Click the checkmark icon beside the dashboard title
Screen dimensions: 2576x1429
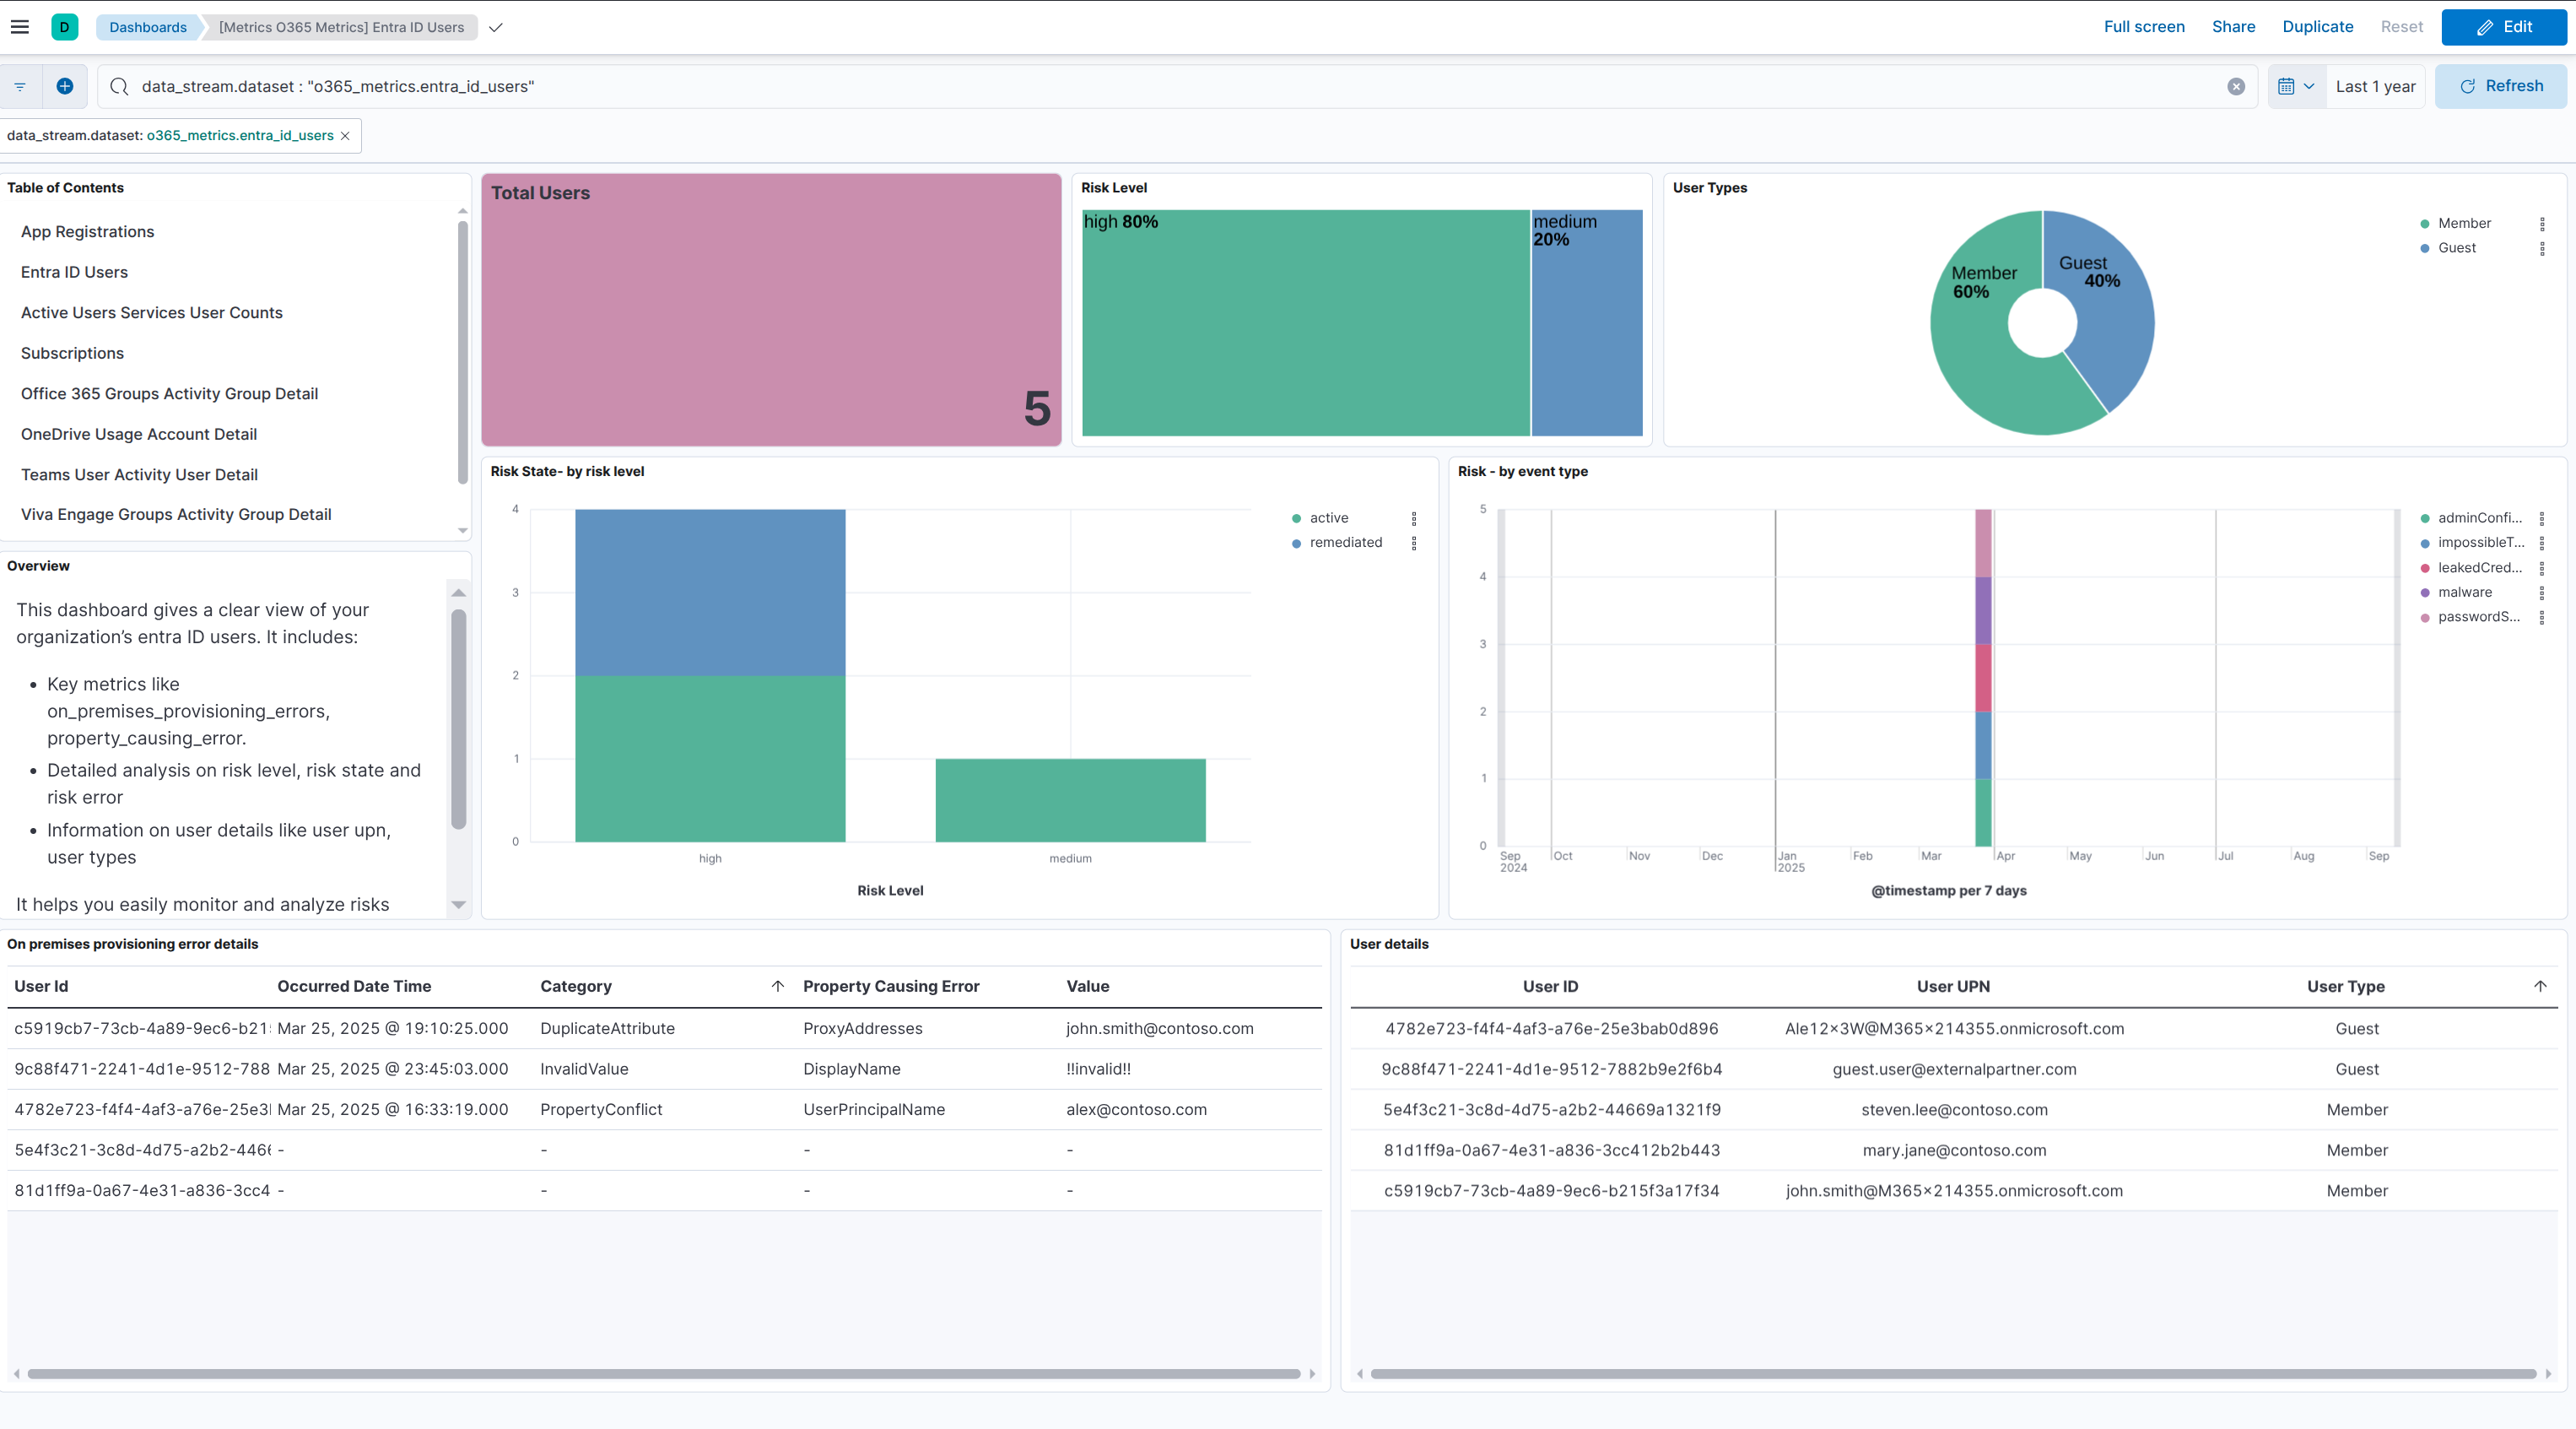pos(496,28)
